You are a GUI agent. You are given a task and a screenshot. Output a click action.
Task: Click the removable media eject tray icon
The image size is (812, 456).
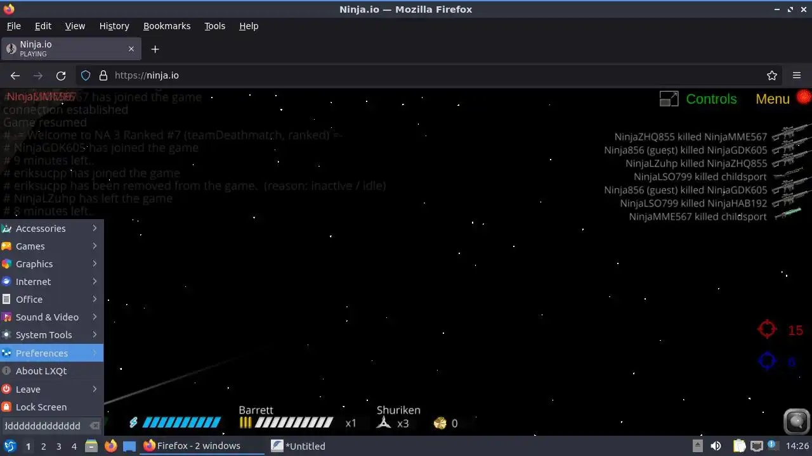coord(697,446)
